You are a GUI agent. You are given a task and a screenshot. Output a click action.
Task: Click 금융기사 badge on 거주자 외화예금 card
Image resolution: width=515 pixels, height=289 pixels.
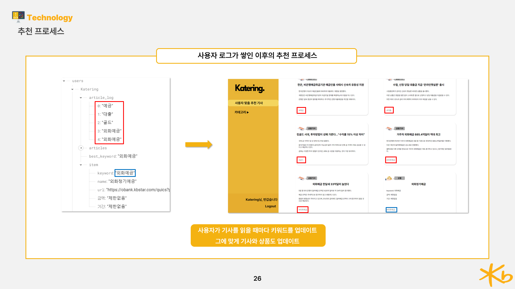pyautogui.click(x=400, y=128)
